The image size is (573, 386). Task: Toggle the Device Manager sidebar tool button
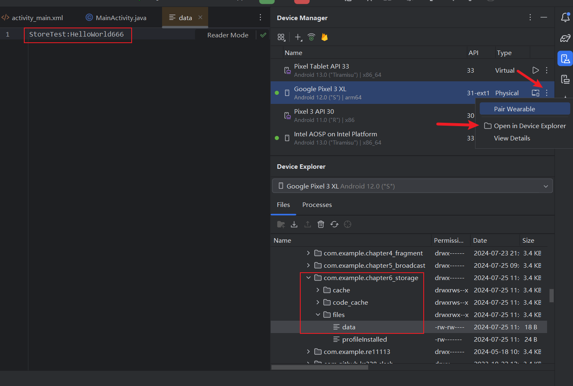pyautogui.click(x=565, y=59)
